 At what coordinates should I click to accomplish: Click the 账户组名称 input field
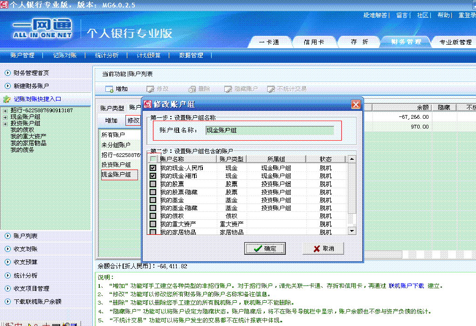(x=270, y=130)
